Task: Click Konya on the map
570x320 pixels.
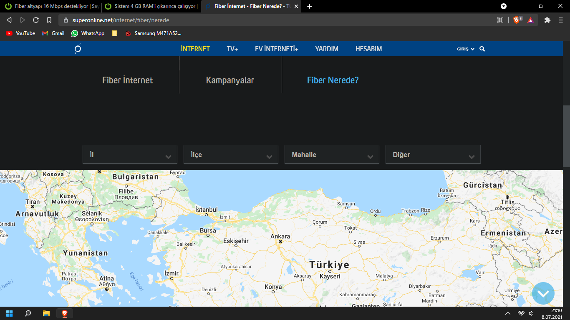Action: [273, 287]
